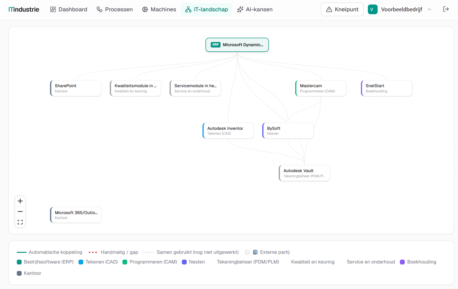Click the Dashboard grid icon
Image resolution: width=458 pixels, height=289 pixels.
coord(53,9)
